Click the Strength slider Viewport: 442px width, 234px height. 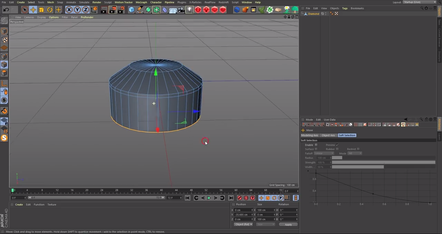383,162
